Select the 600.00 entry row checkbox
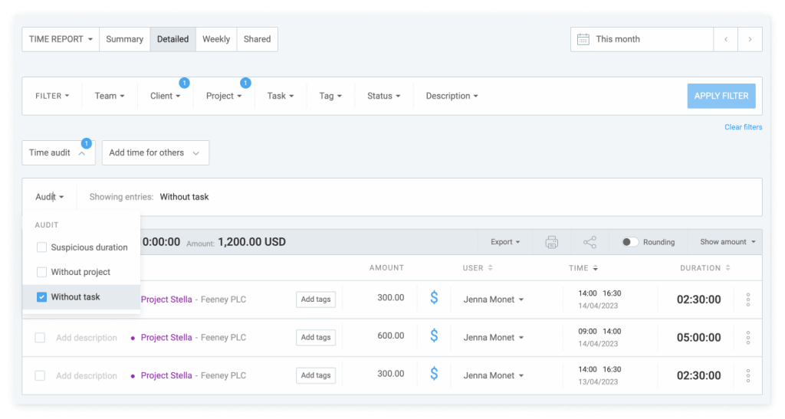Viewport: 785px width, 419px height. [x=40, y=338]
